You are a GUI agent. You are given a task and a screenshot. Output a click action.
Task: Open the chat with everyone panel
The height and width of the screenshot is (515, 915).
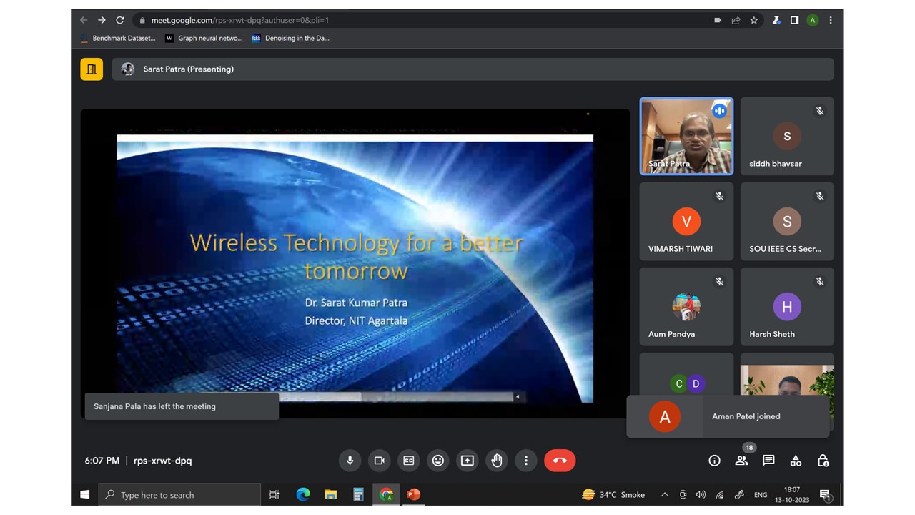pos(768,461)
